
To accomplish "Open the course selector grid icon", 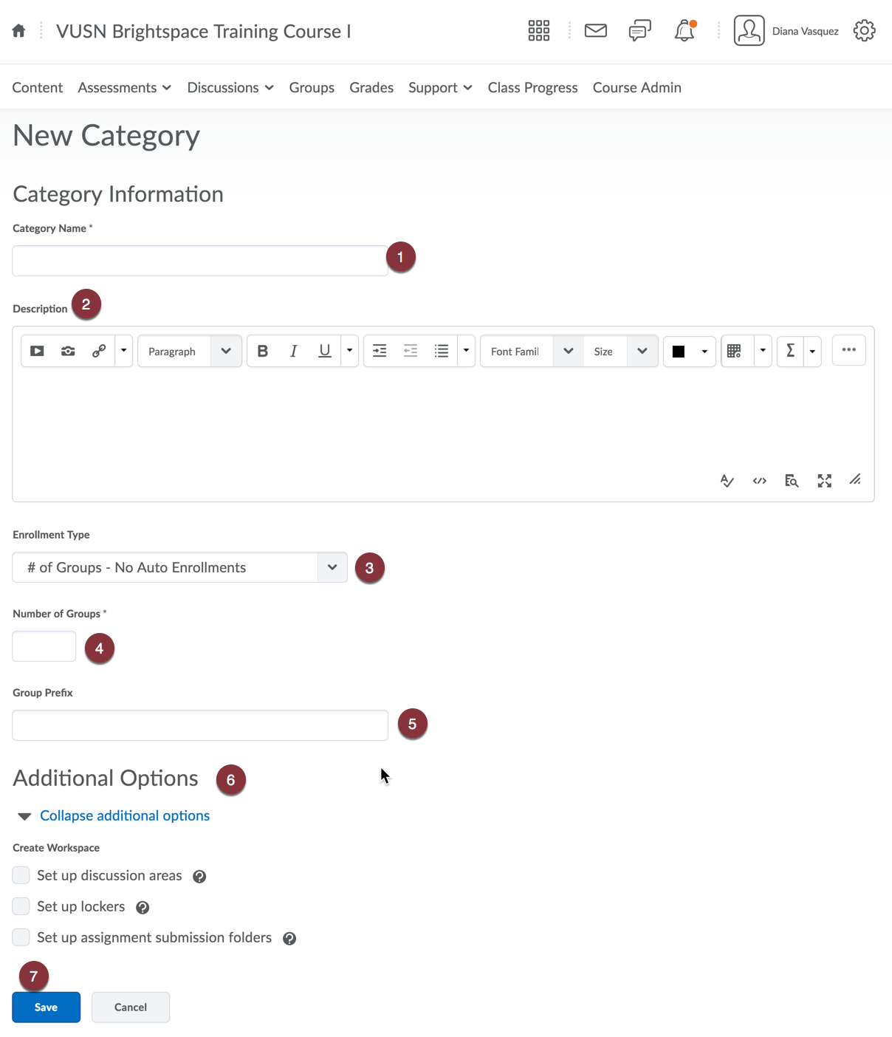I will (539, 31).
